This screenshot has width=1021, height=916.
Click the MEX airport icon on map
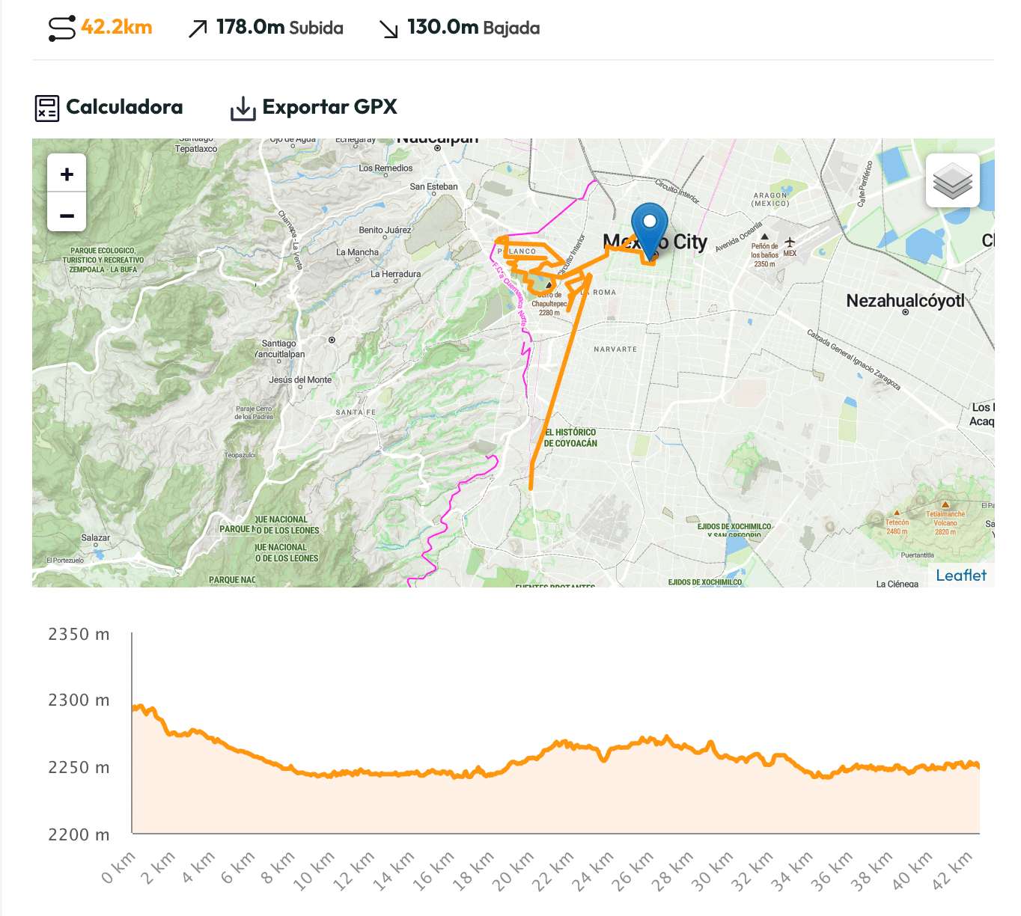[789, 242]
